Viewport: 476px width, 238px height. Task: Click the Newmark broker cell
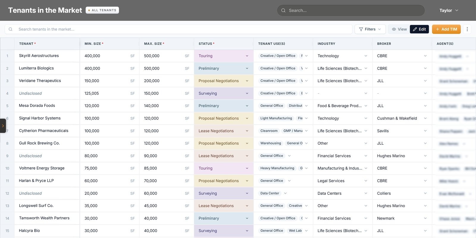click(402, 218)
